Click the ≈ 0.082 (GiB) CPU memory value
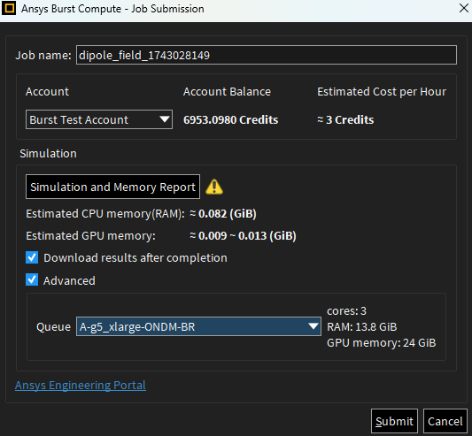The height and width of the screenshot is (436, 472). (223, 214)
